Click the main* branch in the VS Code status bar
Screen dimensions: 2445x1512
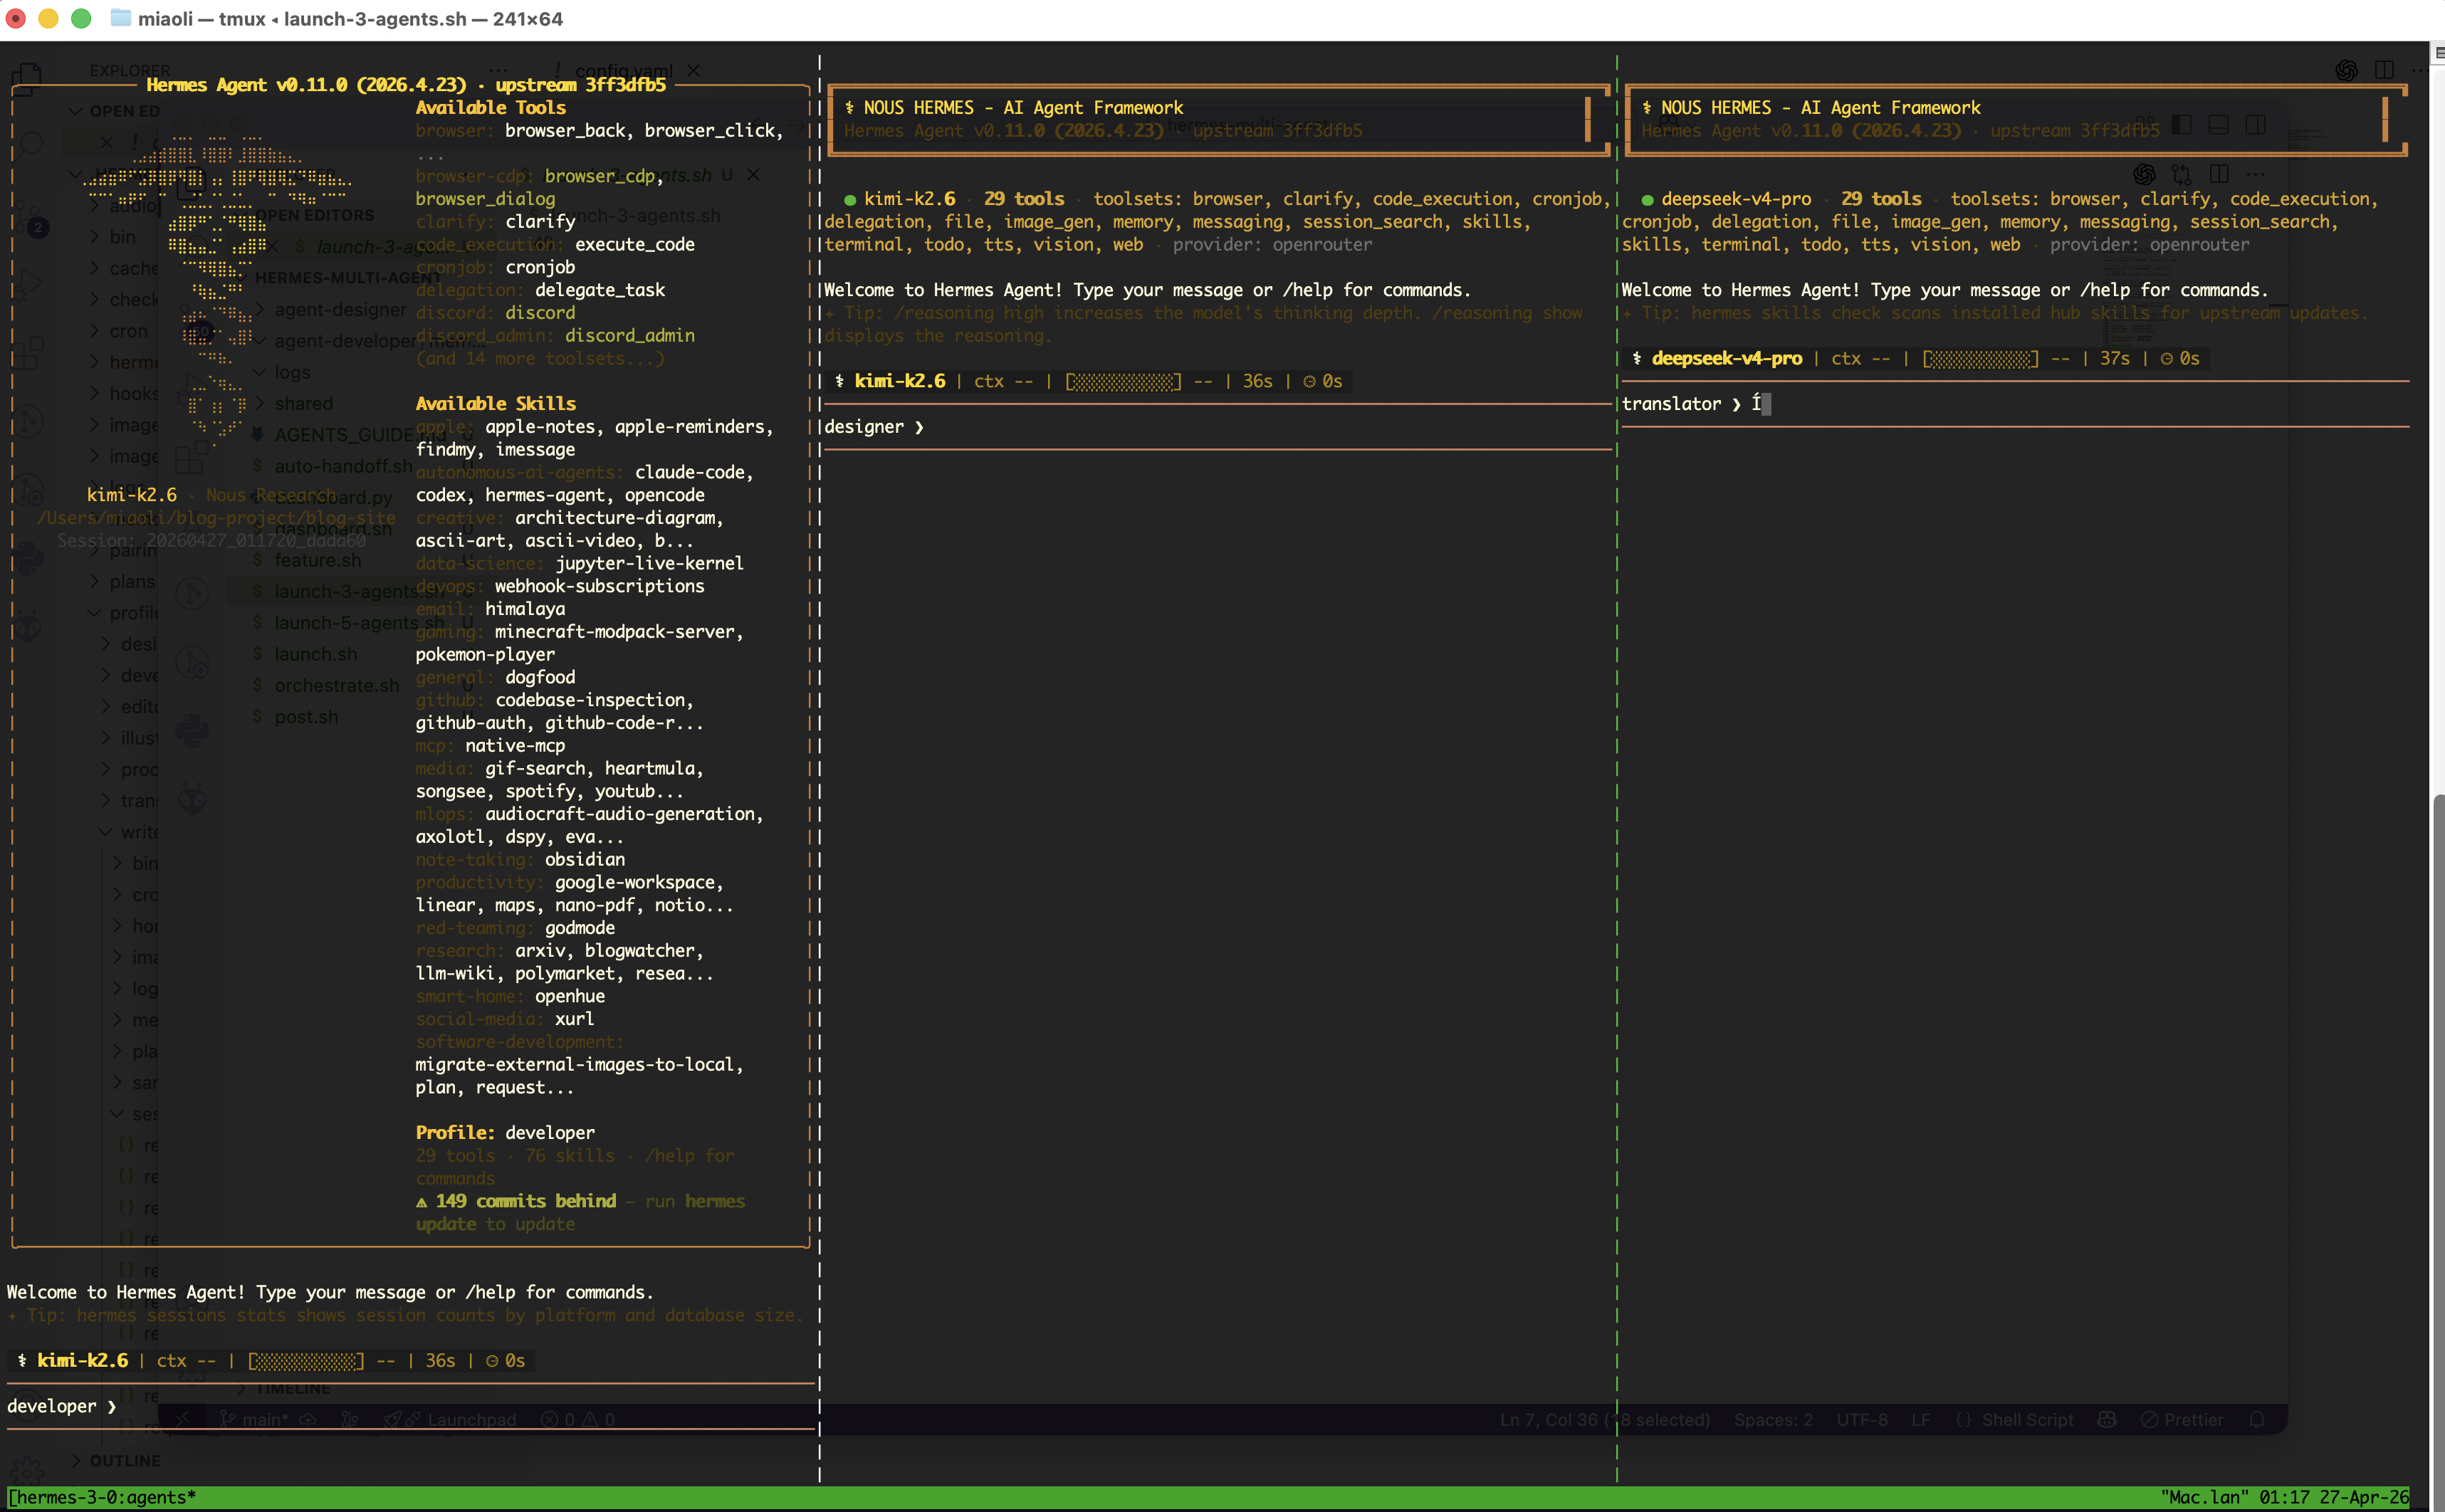(x=255, y=1420)
